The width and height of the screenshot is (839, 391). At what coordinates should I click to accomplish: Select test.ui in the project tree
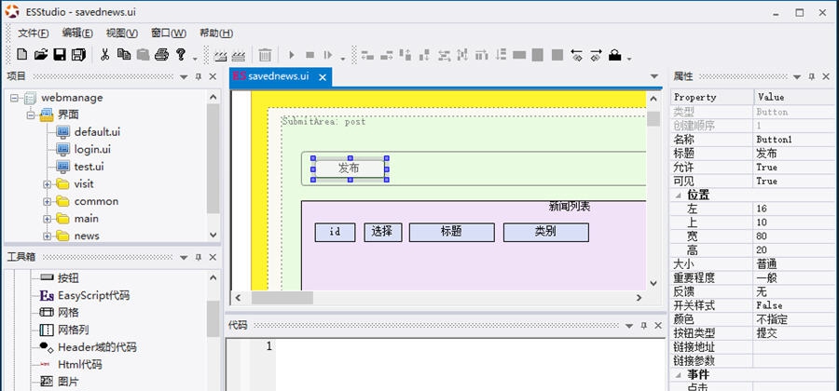(89, 167)
